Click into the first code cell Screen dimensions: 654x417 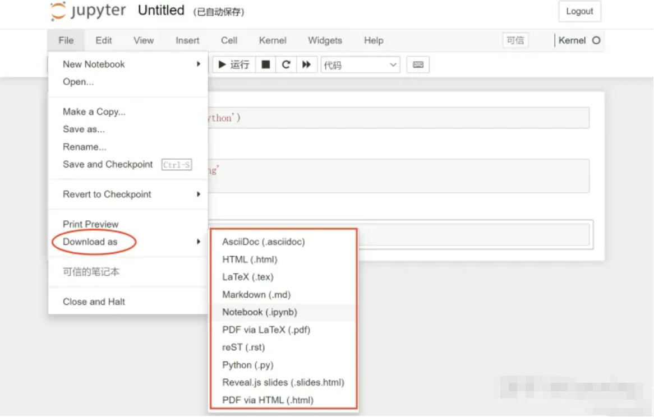point(398,118)
